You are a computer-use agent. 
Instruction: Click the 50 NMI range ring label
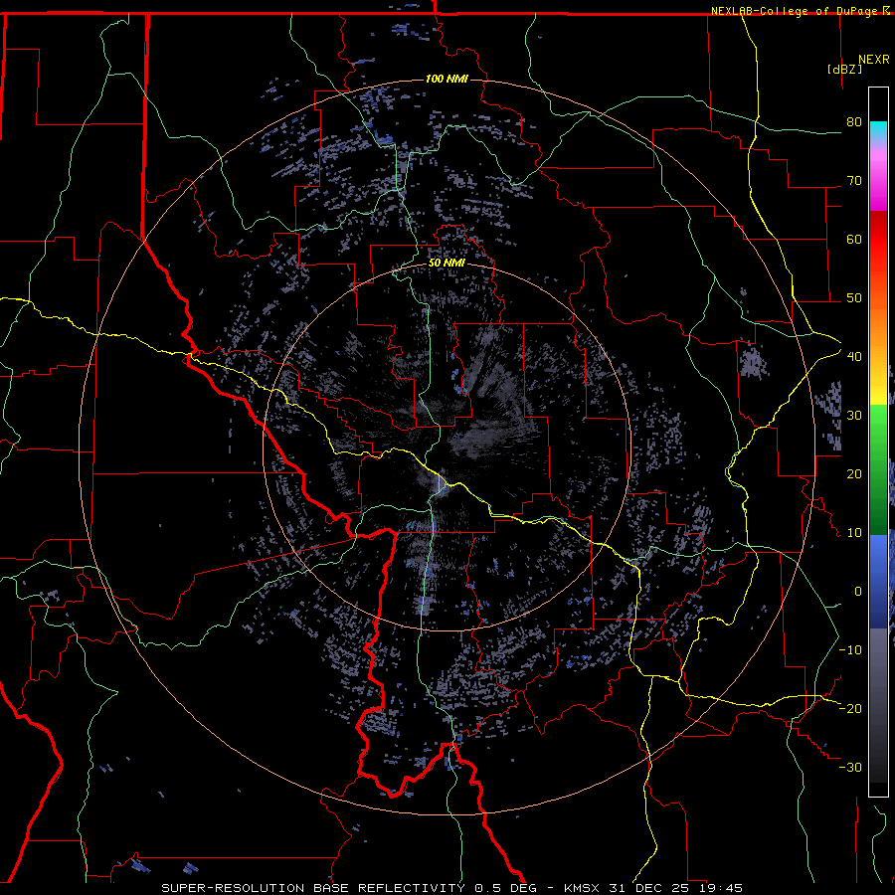[447, 263]
